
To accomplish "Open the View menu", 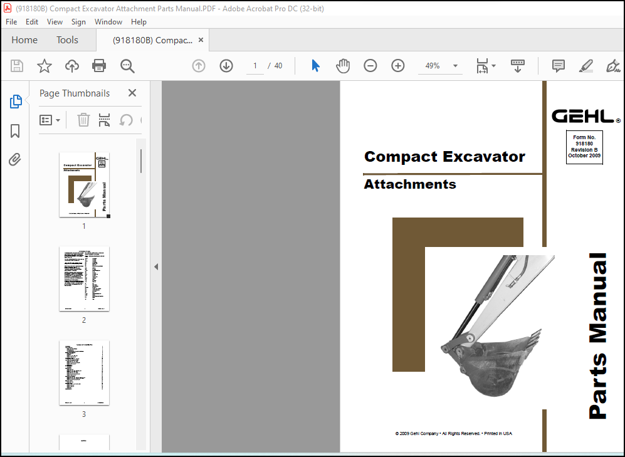I will pos(55,22).
